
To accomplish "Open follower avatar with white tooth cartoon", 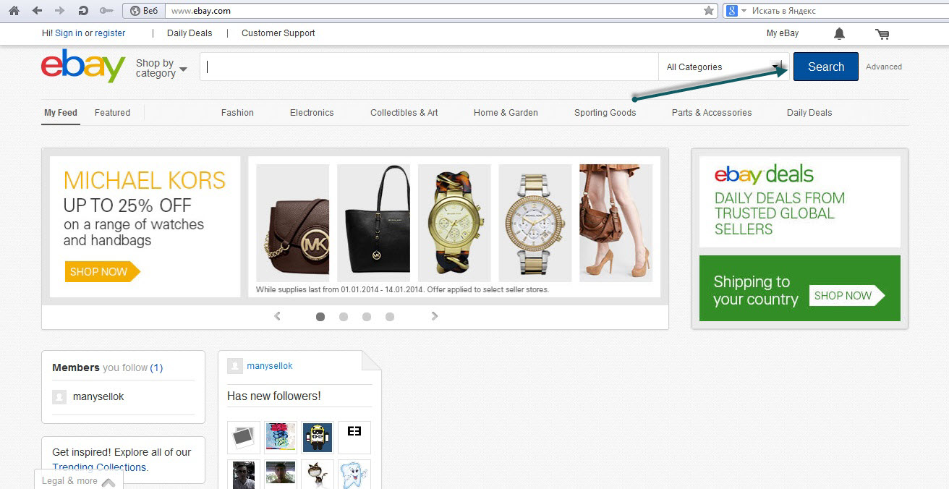I will click(354, 475).
